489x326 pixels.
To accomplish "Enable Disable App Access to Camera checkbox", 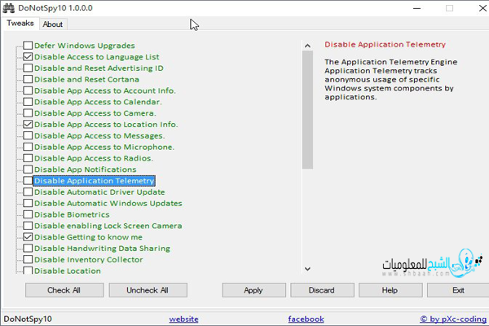I will tap(28, 113).
